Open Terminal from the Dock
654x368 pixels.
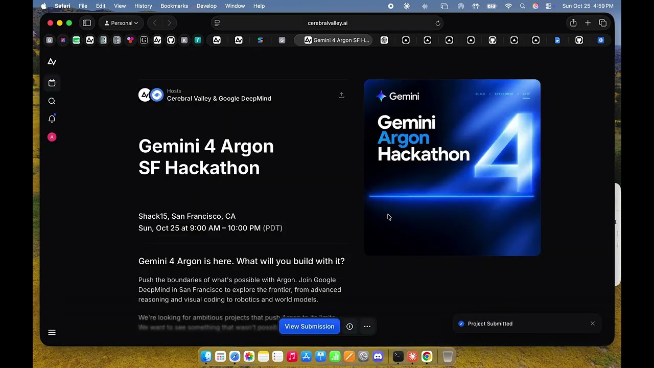click(x=398, y=356)
